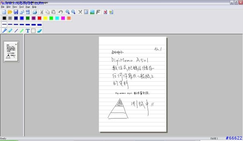Zoom in with the plus magnifier
The height and width of the screenshot is (141, 243).
click(x=68, y=12)
